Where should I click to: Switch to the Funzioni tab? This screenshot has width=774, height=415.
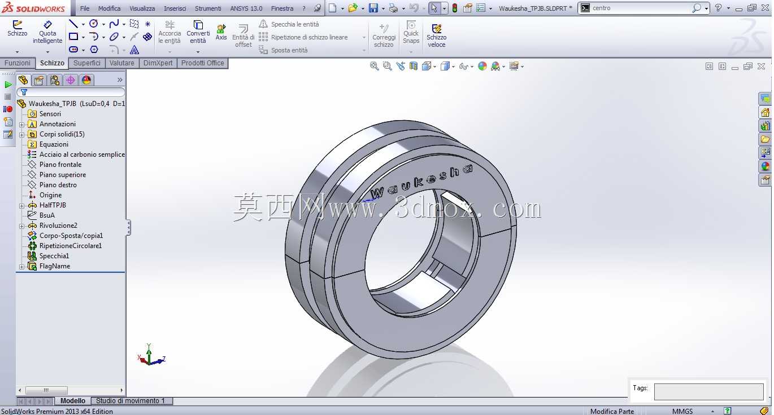tap(18, 63)
